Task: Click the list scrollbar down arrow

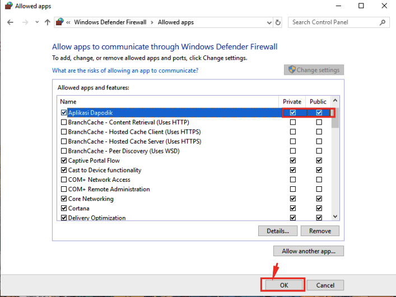Action: point(335,216)
